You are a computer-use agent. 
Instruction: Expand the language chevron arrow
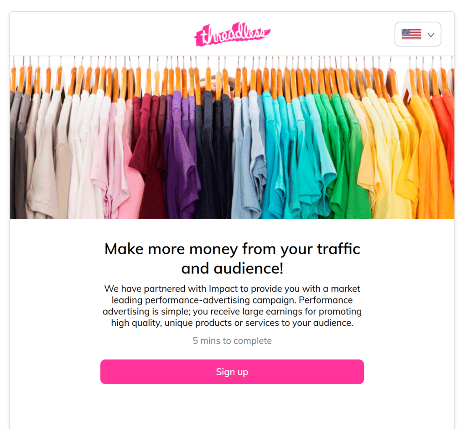(431, 35)
